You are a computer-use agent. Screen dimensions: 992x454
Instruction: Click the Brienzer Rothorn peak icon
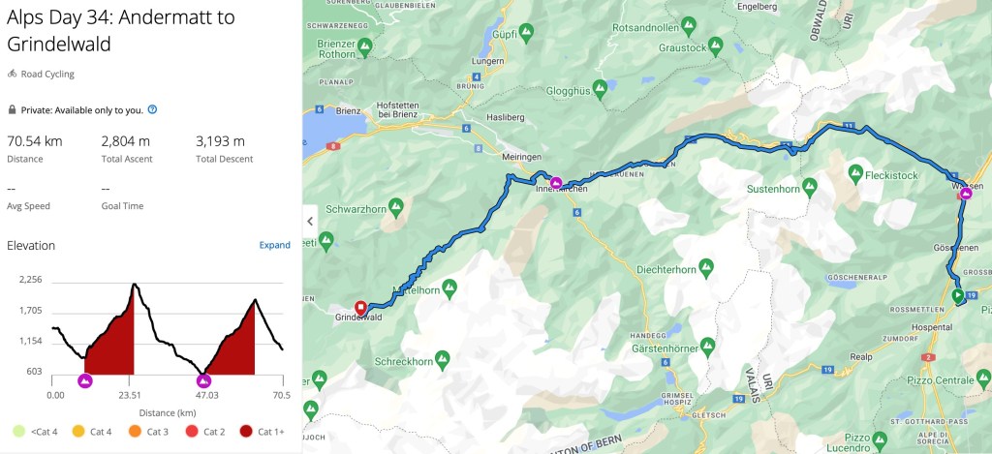click(364, 45)
